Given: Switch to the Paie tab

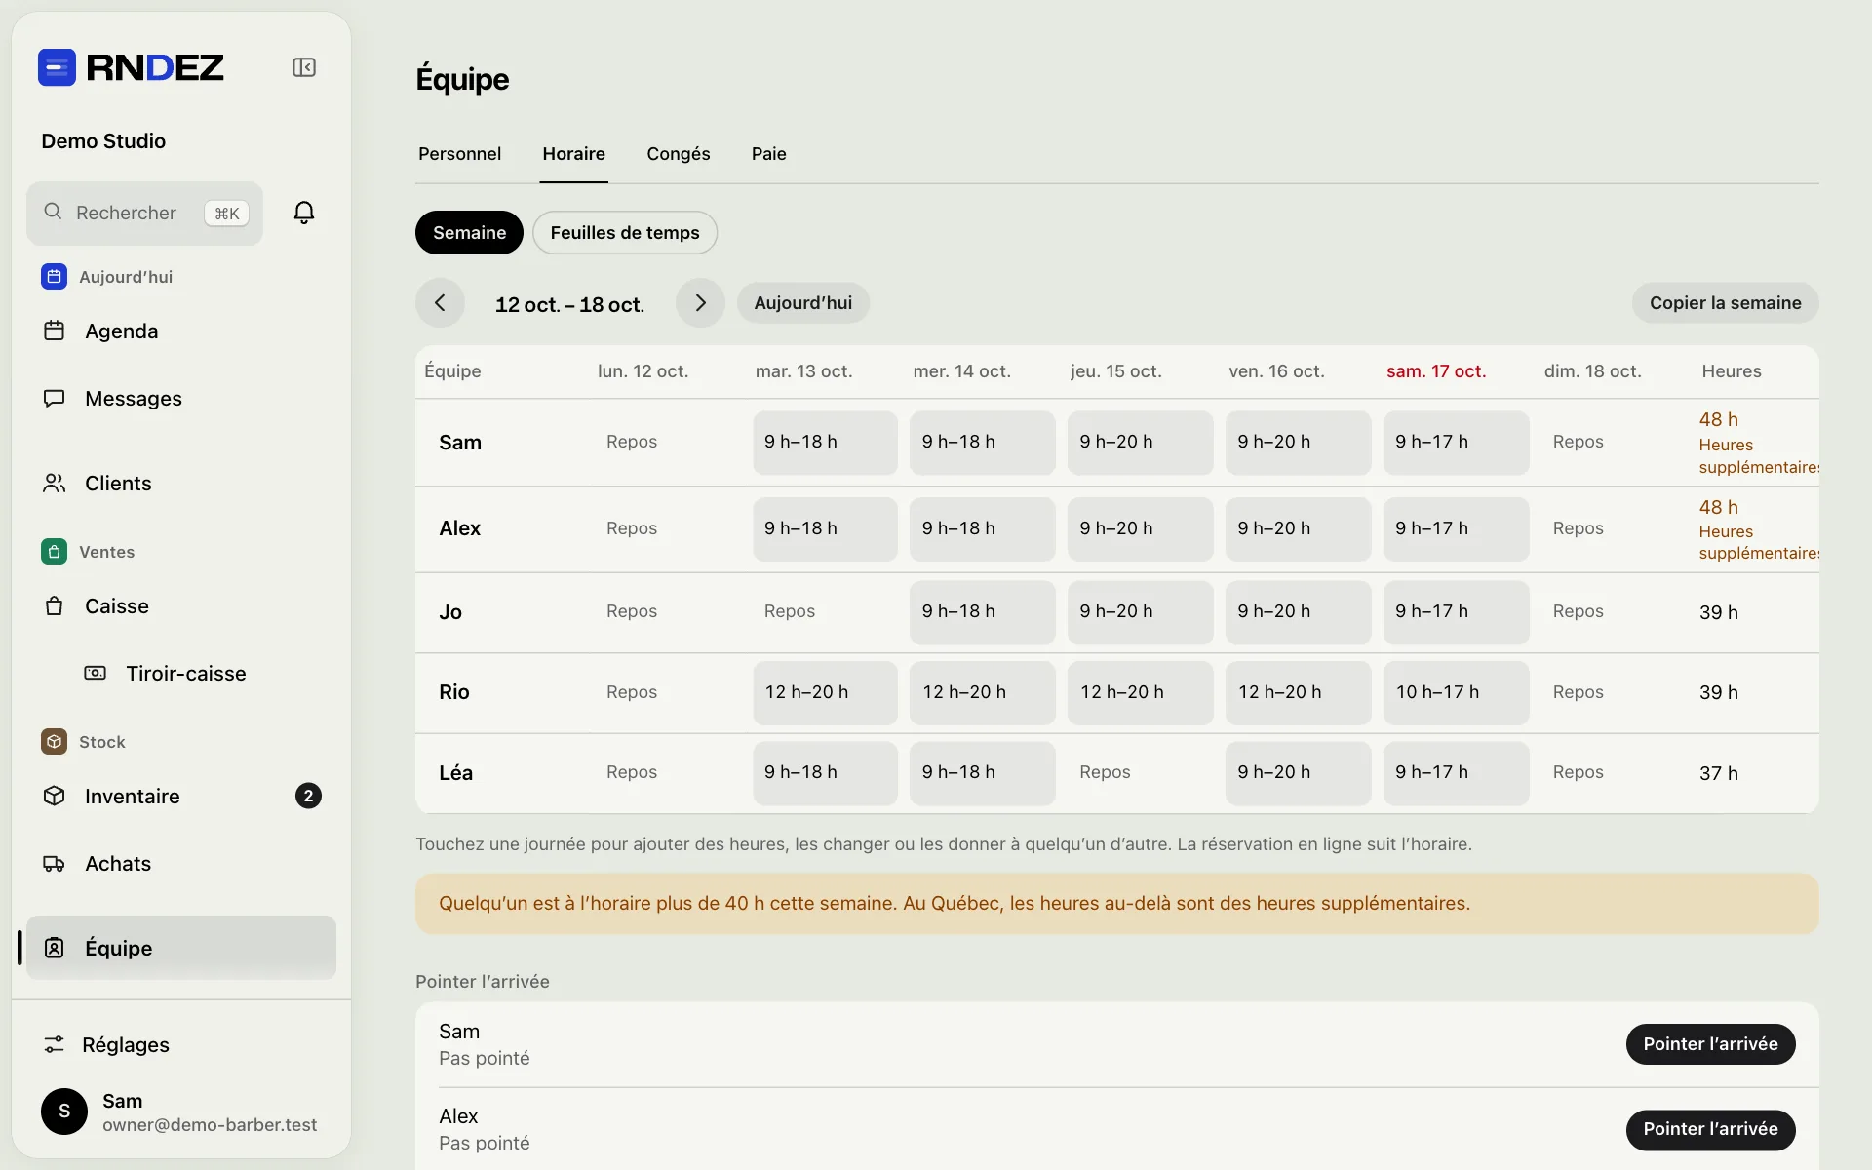Looking at the screenshot, I should 768,154.
